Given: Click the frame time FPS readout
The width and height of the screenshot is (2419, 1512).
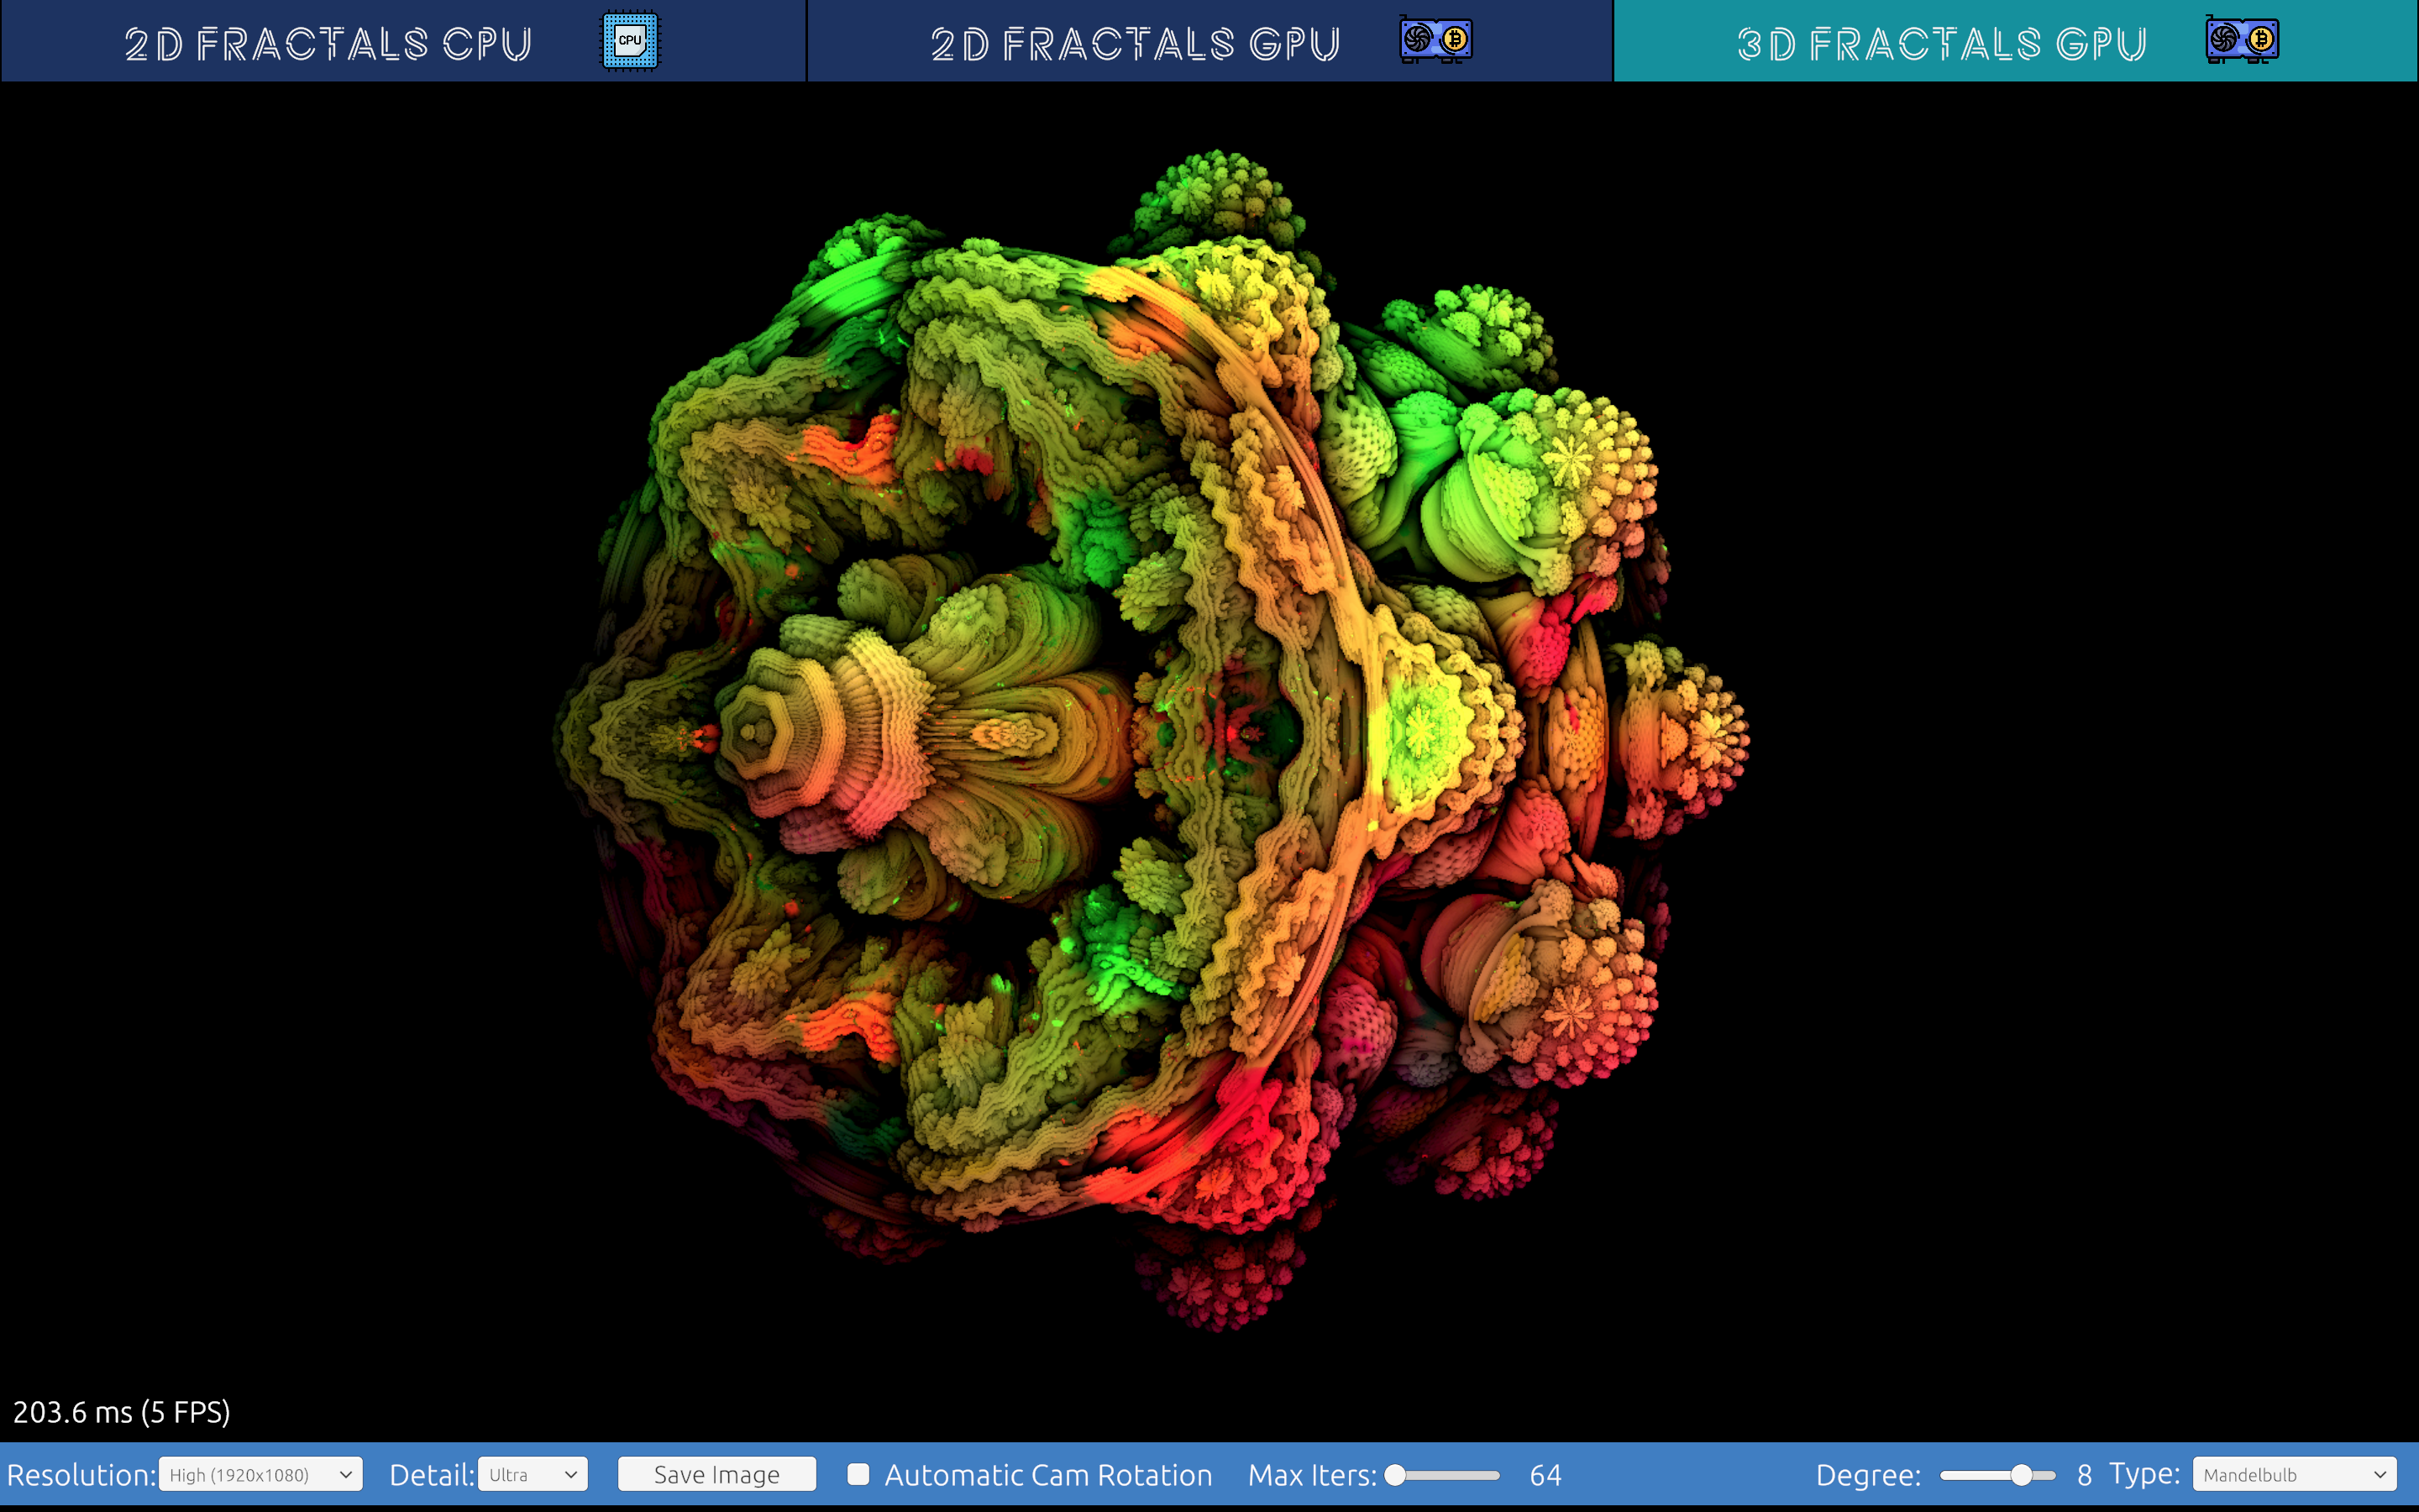Looking at the screenshot, I should point(121,1412).
